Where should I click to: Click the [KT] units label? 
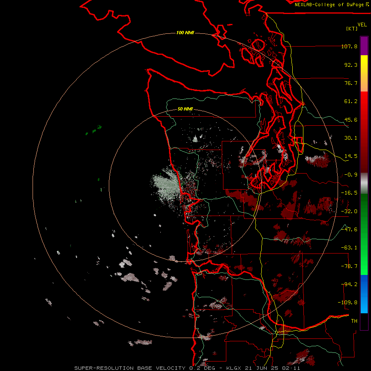click(352, 28)
